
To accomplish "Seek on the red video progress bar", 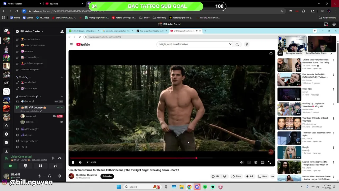I will [x=172, y=158].
